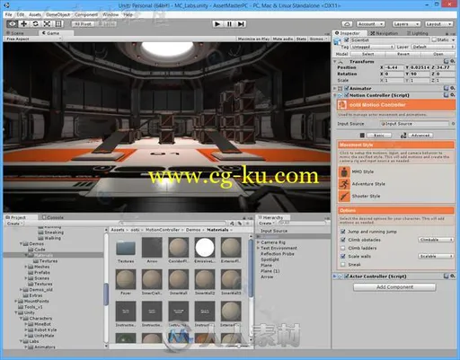This screenshot has width=460, height=360.
Task: Uncheck Climb obstacles option
Action: click(343, 240)
